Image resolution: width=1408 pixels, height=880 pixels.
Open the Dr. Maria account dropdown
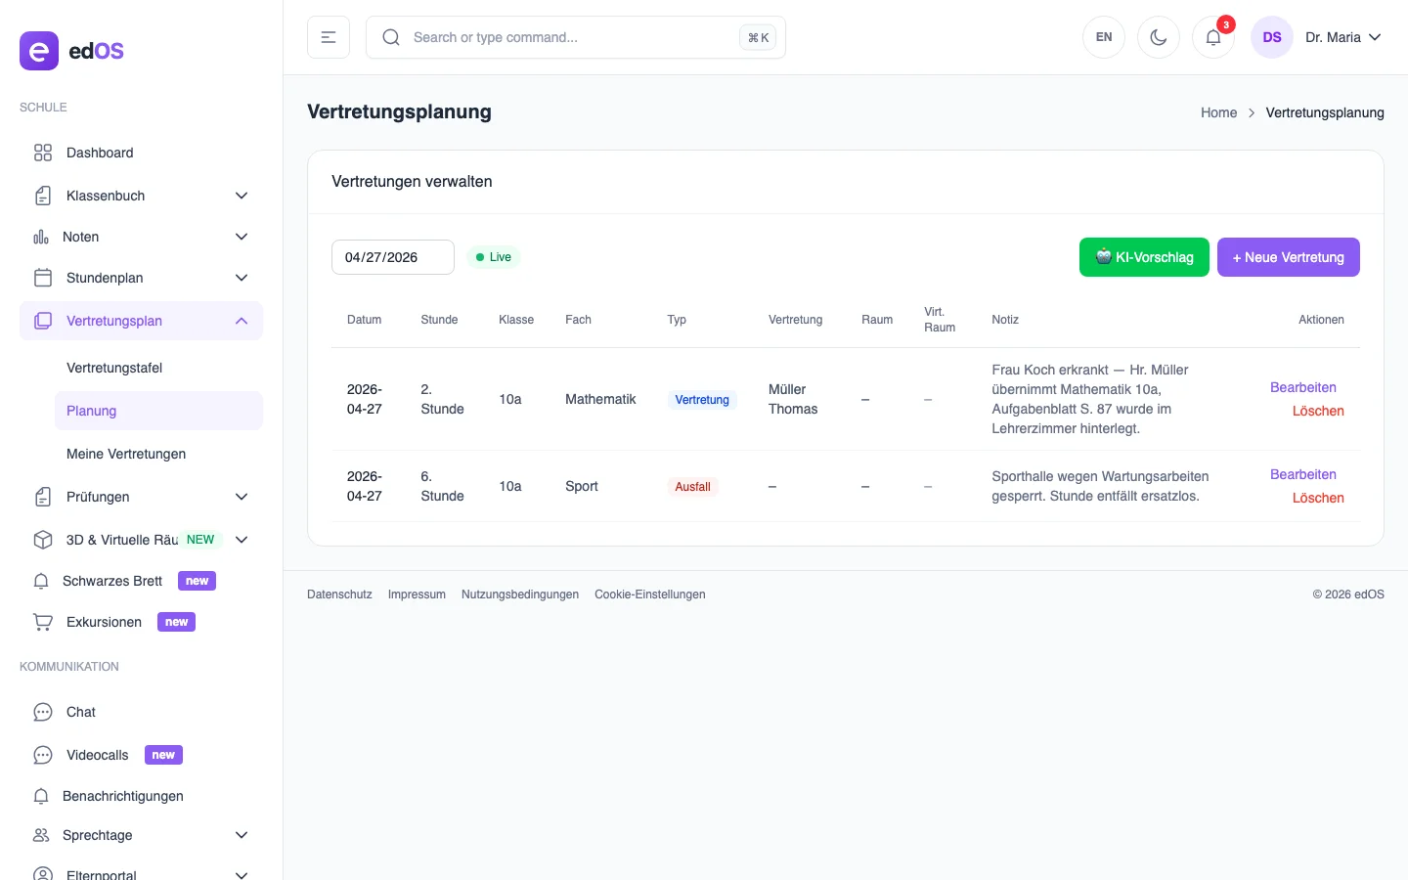point(1343,37)
